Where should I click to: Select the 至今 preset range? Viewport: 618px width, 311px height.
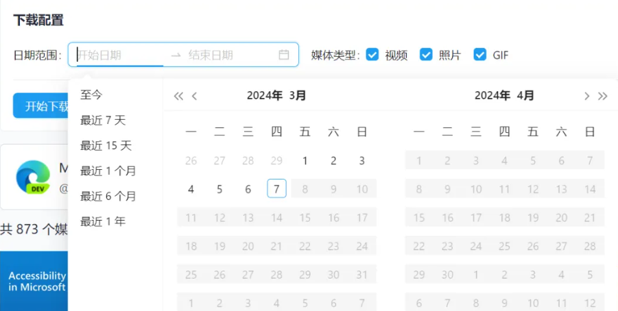[91, 95]
